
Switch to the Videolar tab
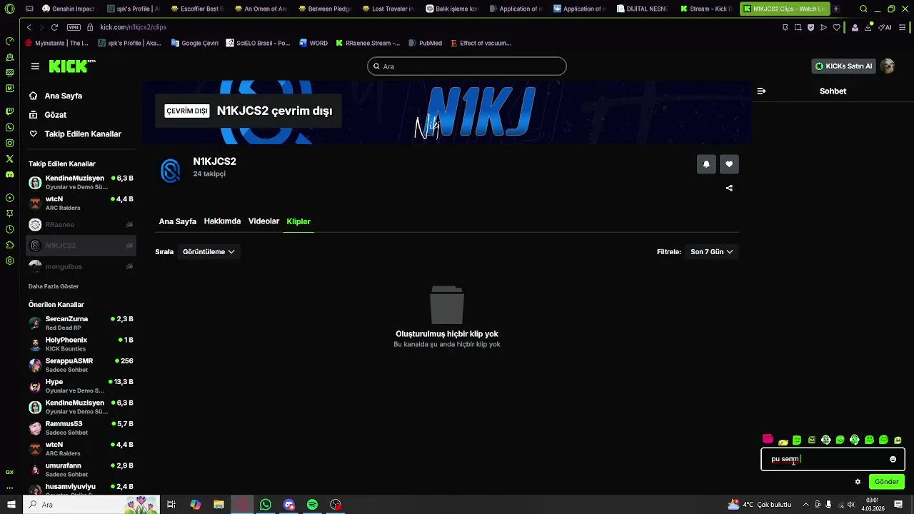point(263,221)
